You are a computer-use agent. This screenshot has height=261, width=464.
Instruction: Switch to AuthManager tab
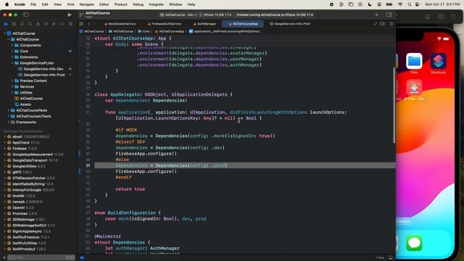204,24
